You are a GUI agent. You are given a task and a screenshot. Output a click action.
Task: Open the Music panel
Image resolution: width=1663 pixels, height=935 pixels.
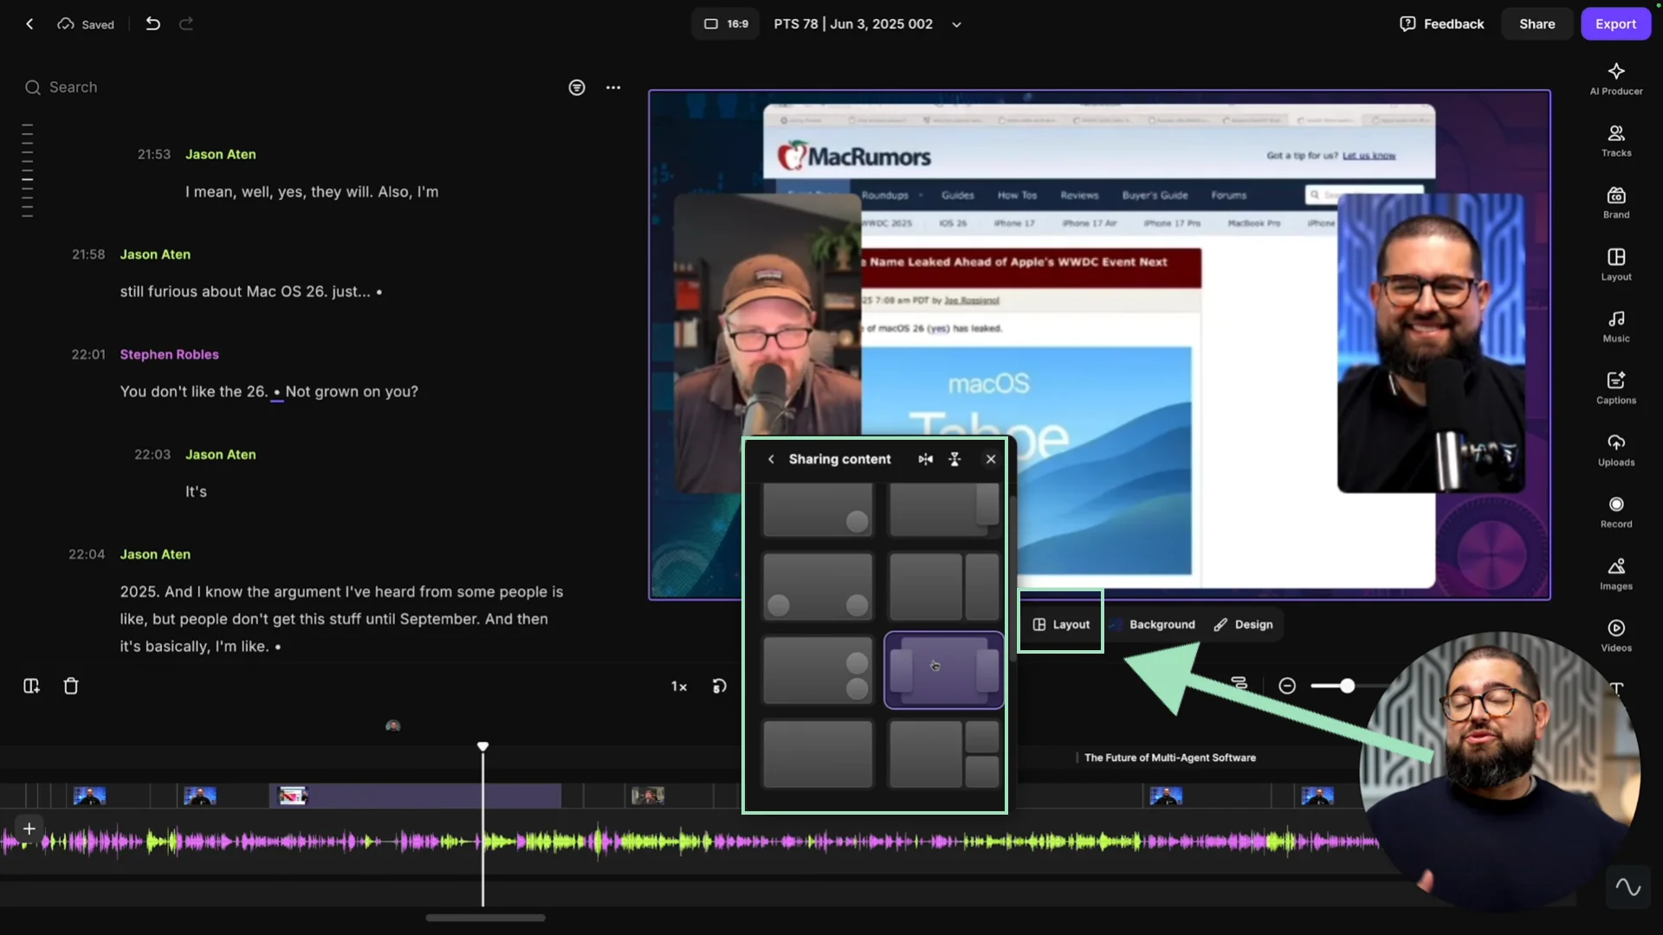pyautogui.click(x=1616, y=326)
